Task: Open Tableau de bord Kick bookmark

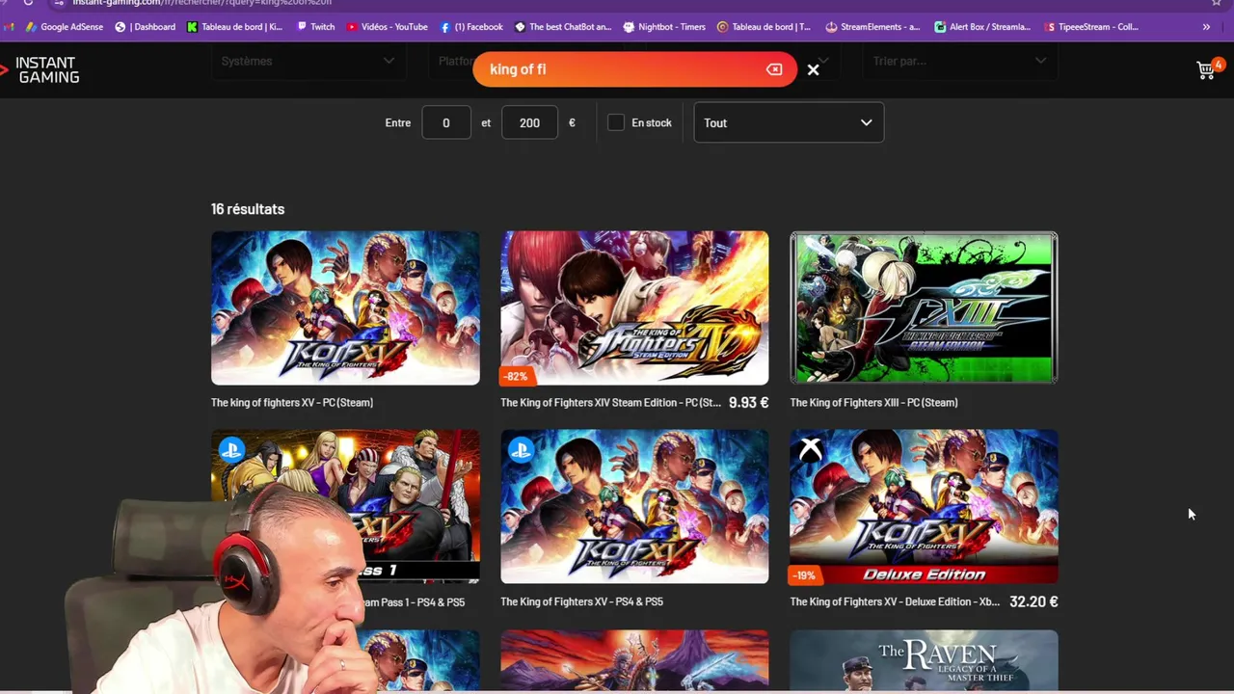Action: point(234,27)
